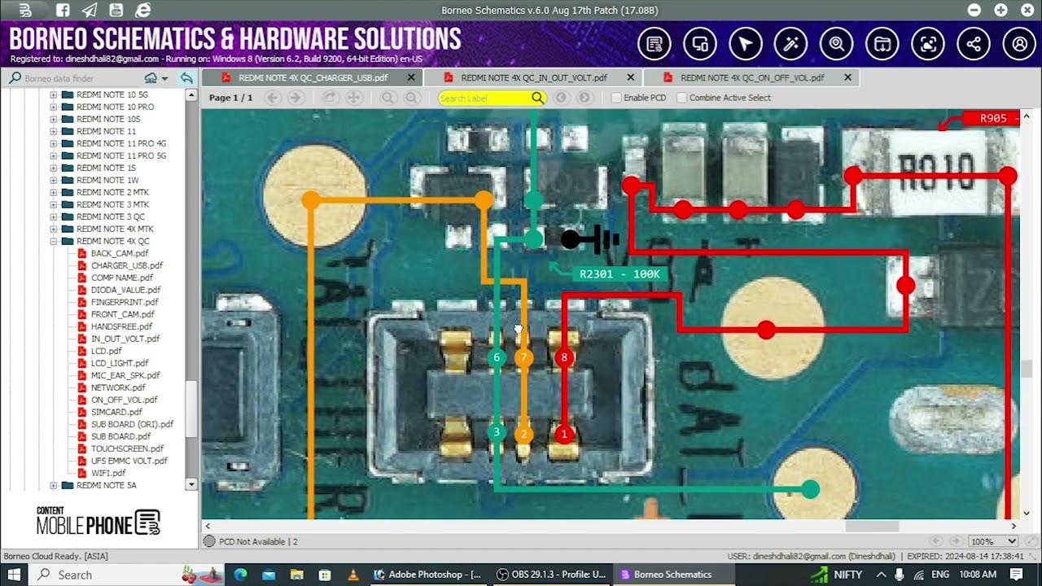Click the zoom in magnifier in viewer toolbar
1042x586 pixels.
[x=412, y=98]
